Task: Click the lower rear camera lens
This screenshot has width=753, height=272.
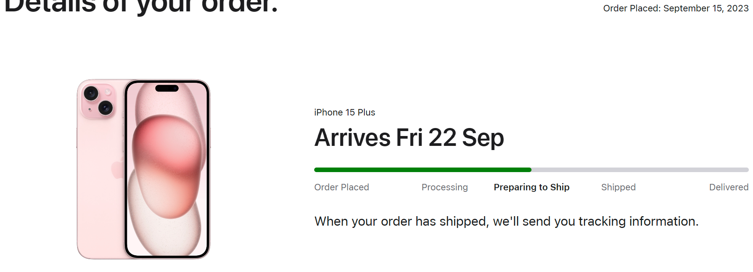Action: (106, 108)
